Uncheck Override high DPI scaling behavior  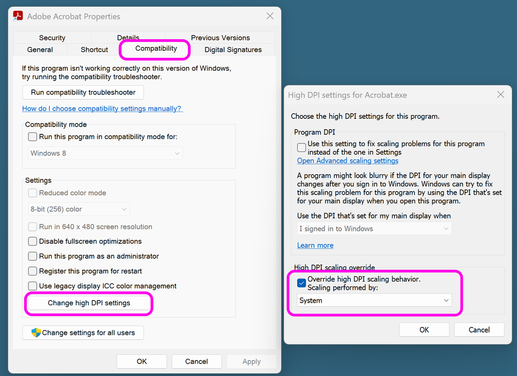[x=301, y=283]
